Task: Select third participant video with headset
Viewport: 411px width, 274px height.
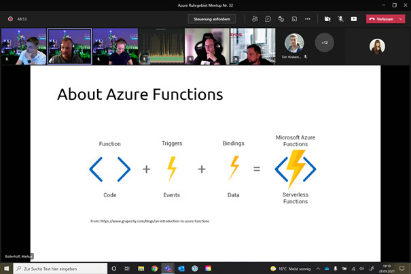Action: 115,46
